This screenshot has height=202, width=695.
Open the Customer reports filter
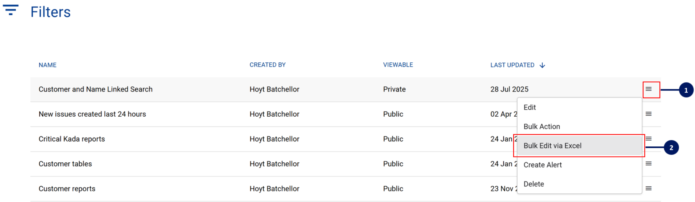tap(67, 189)
